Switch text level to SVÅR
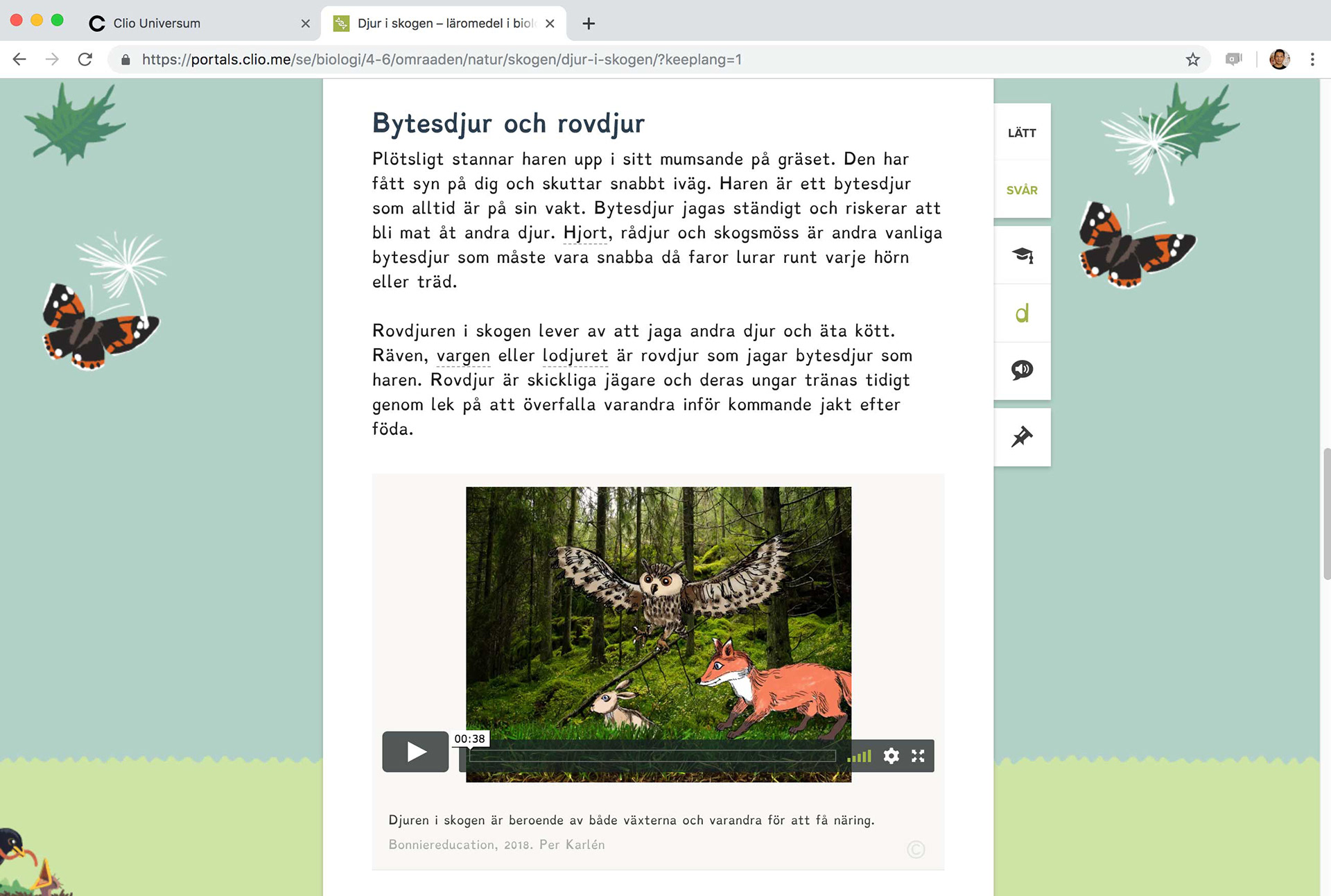The image size is (1331, 896). [x=1022, y=190]
